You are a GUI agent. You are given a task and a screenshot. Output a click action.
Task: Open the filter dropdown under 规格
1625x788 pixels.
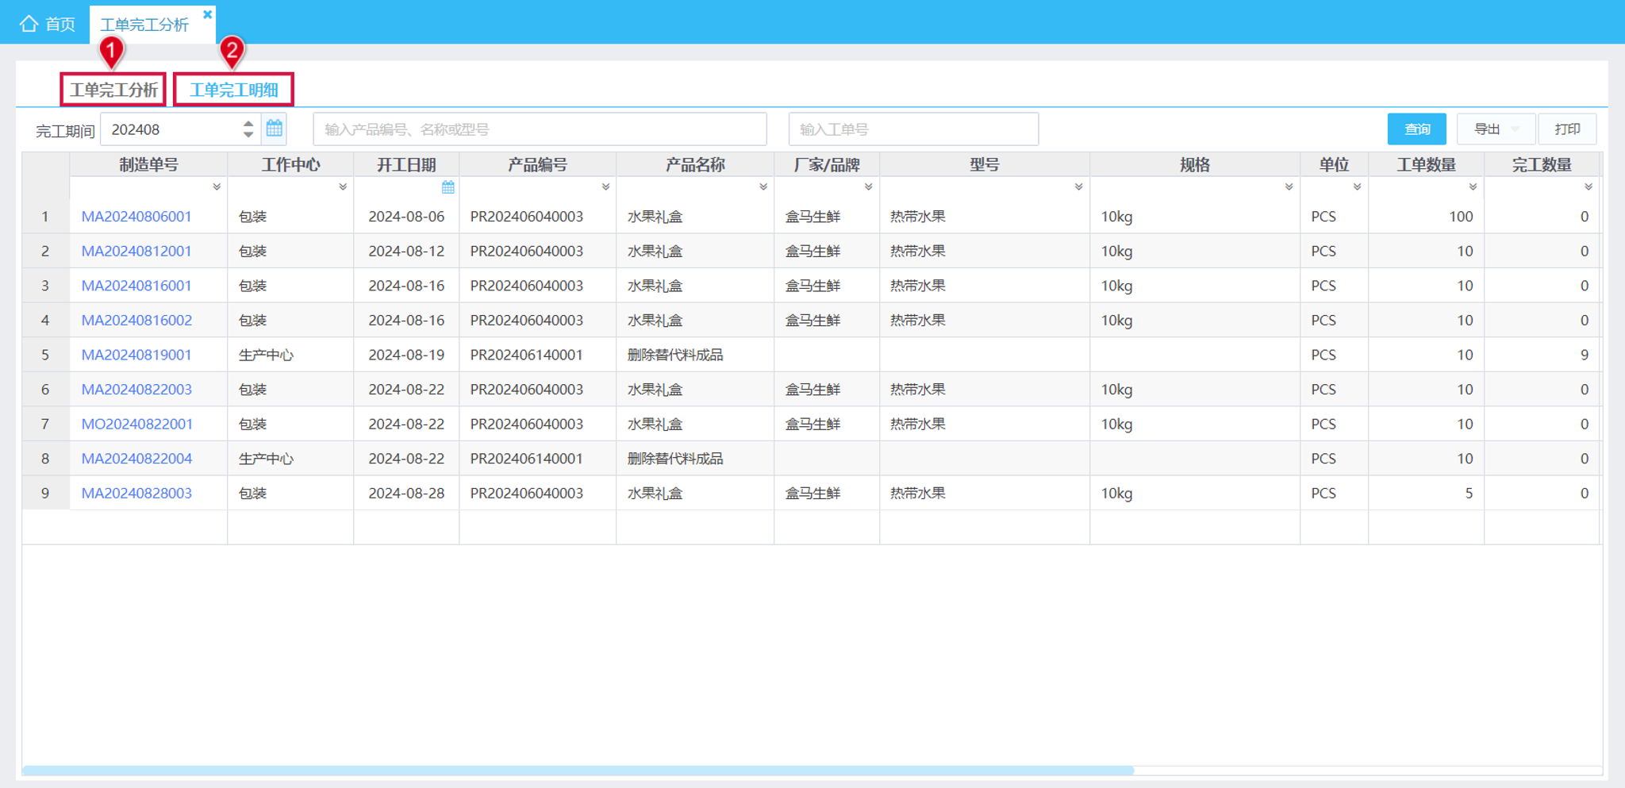[x=1289, y=187]
